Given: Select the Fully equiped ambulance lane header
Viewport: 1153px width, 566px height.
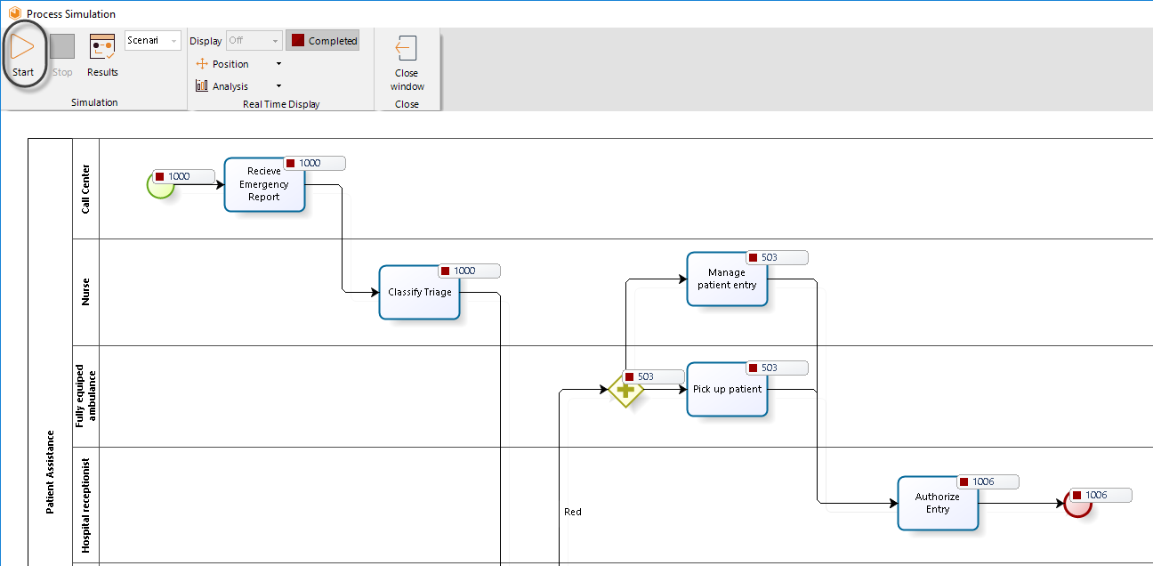Looking at the screenshot, I should coord(85,396).
